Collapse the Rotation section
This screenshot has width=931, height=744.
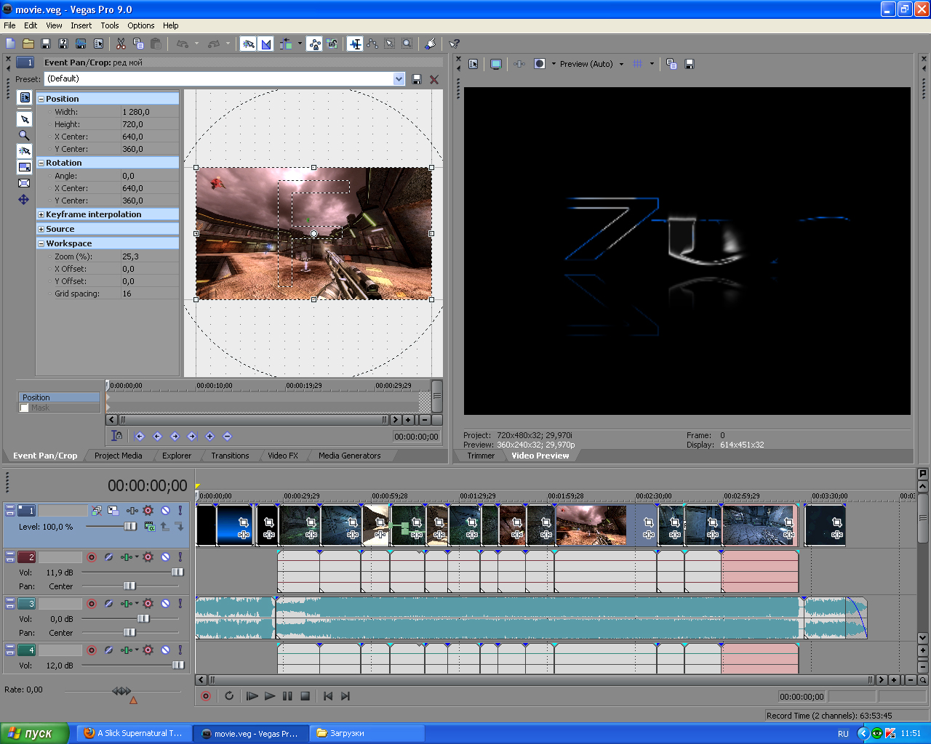(x=41, y=163)
